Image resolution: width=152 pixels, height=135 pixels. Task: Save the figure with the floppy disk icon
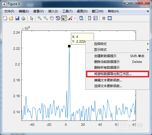pyautogui.click(x=17, y=18)
